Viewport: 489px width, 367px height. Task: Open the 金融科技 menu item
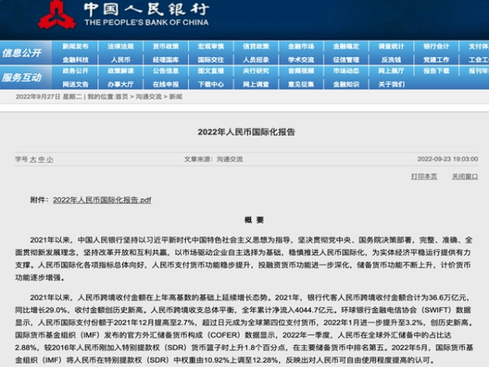pos(76,60)
